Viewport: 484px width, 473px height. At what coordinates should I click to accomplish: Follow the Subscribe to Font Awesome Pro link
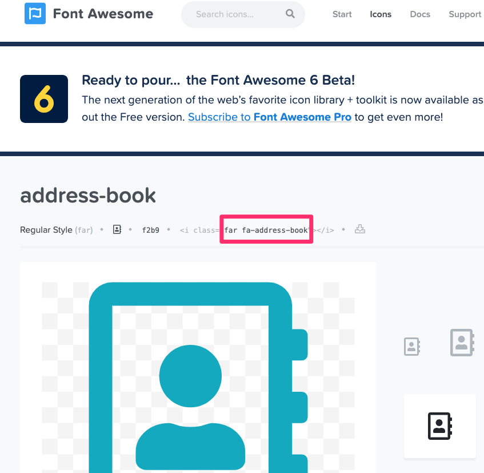[x=270, y=117]
